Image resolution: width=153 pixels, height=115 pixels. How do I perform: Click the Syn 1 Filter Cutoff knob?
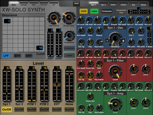(x=115, y=71)
